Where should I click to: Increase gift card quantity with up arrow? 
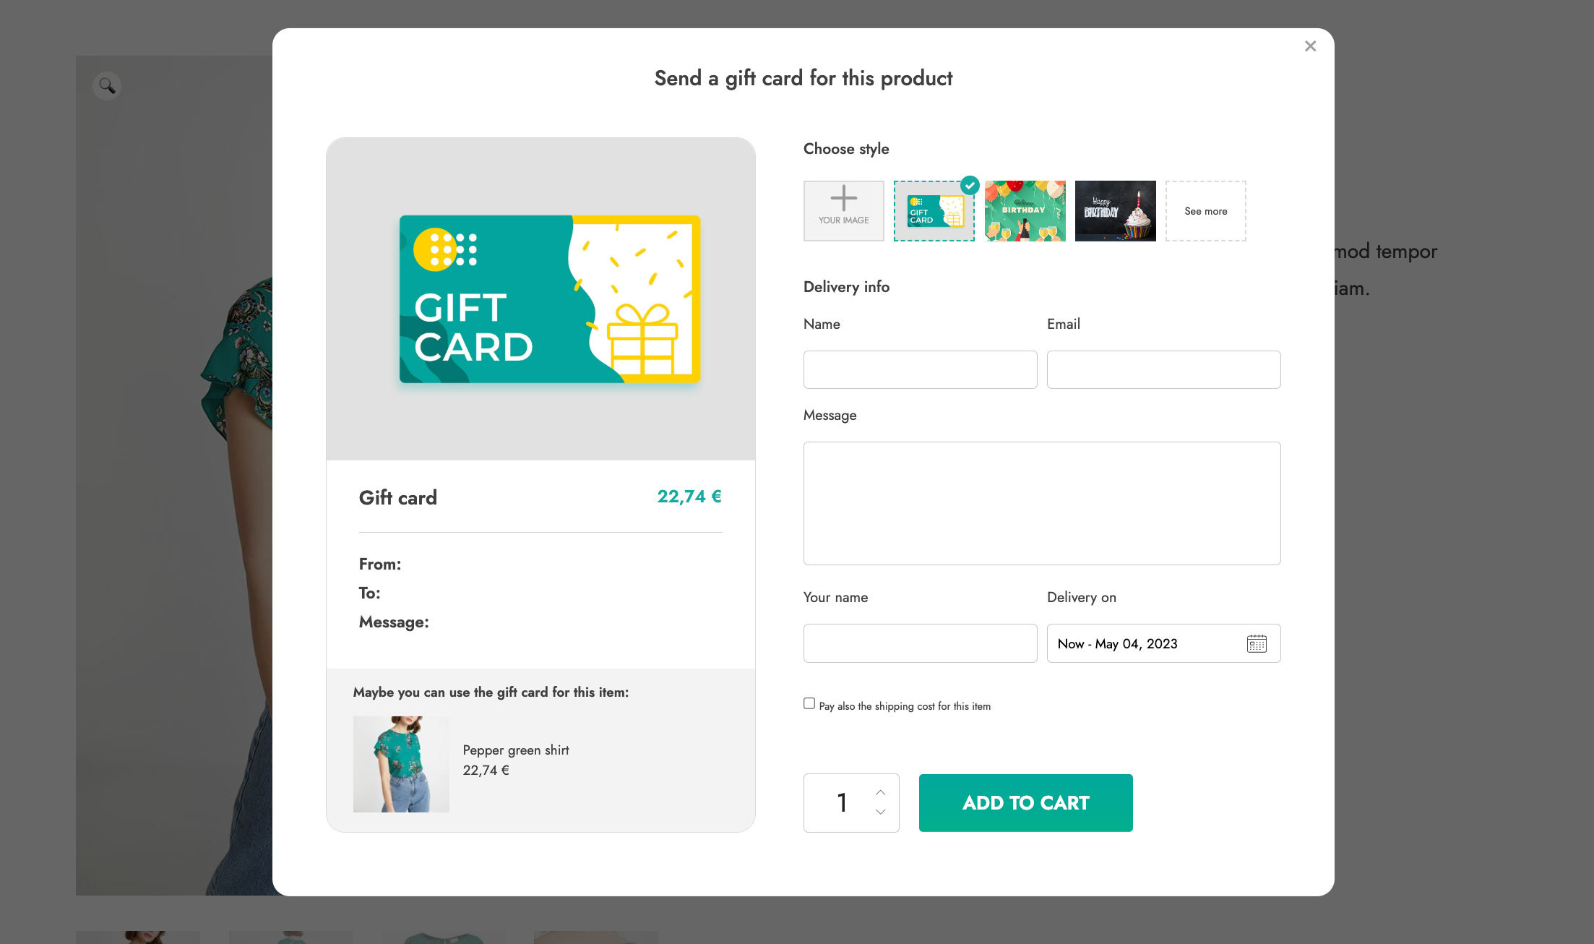pyautogui.click(x=880, y=793)
